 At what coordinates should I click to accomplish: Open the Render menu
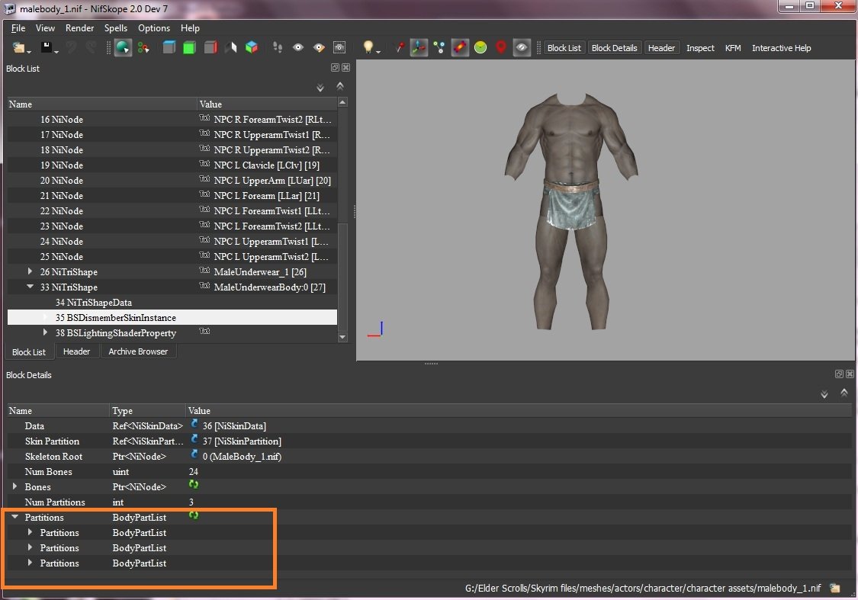pyautogui.click(x=79, y=28)
